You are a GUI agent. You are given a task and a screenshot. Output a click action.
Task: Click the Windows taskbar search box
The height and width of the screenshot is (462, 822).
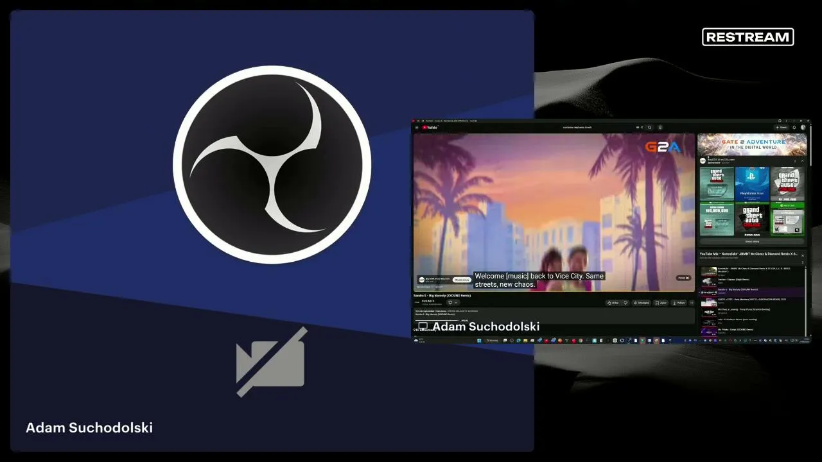492,340
